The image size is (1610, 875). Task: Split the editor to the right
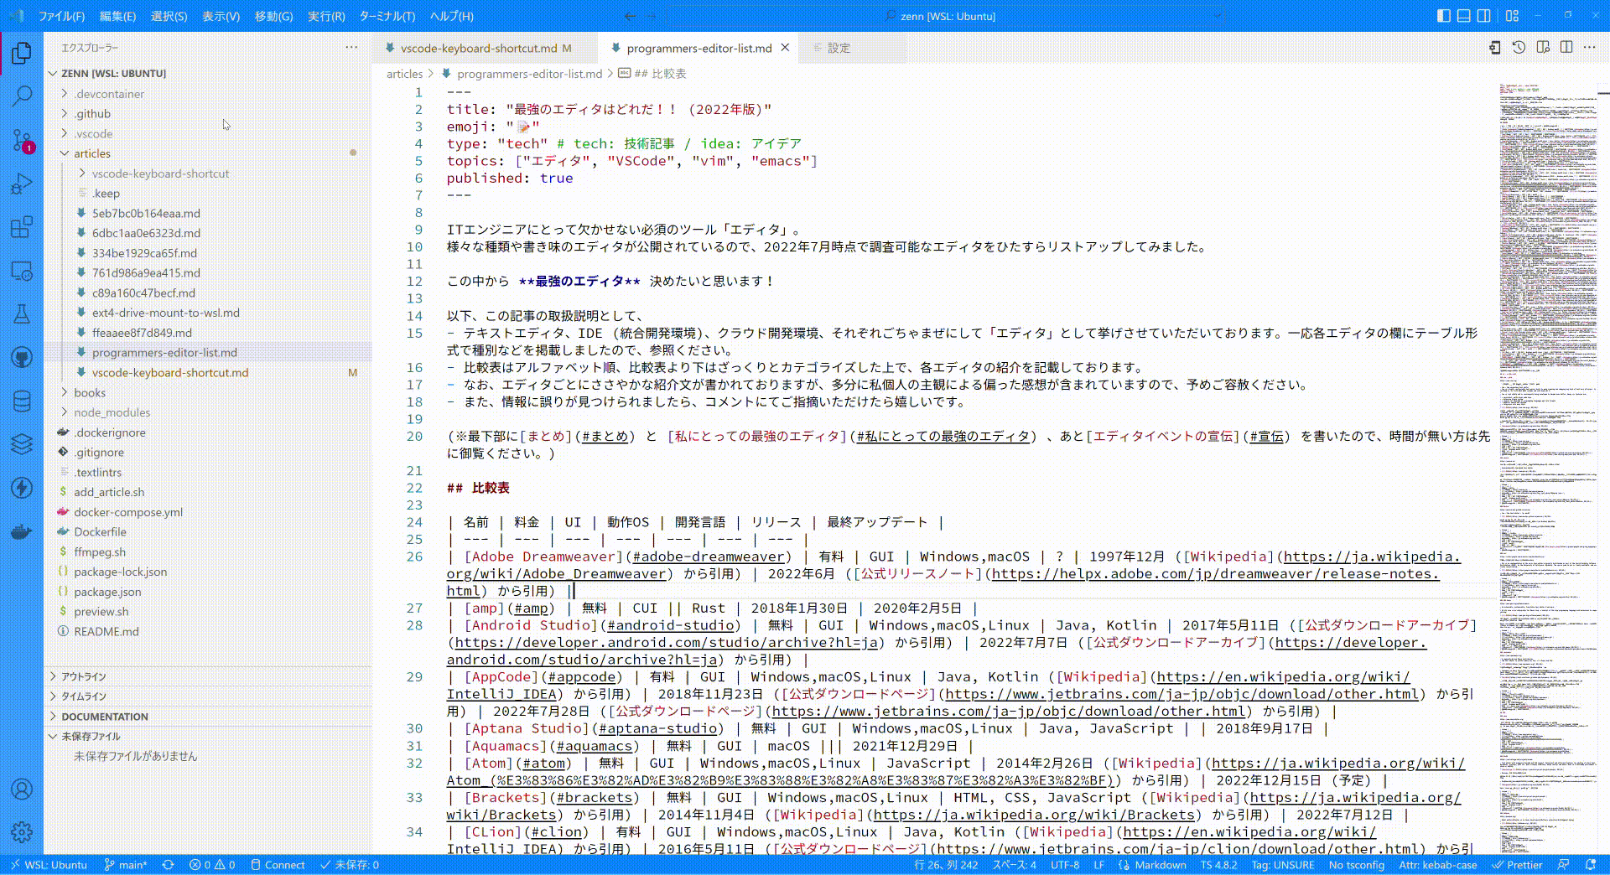(x=1566, y=48)
